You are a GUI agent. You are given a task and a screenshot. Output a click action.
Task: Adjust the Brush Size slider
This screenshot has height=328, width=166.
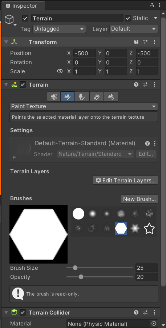coord(100,268)
